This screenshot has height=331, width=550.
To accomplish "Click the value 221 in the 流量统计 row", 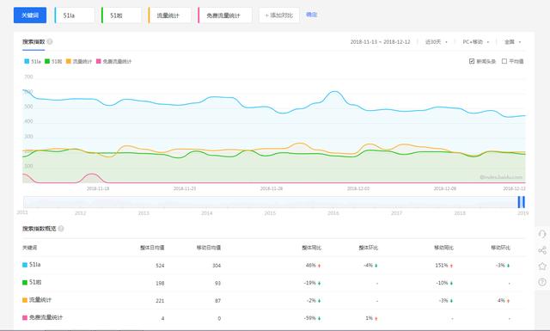I will click(160, 301).
